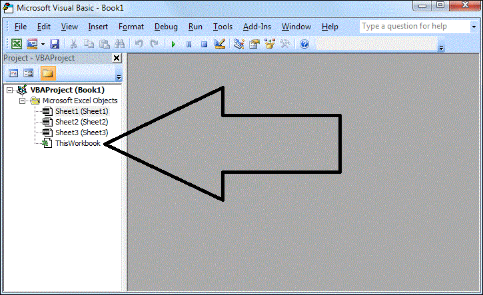The image size is (483, 295).
Task: Open the Project Explorer toolbar icon
Action: tap(239, 44)
